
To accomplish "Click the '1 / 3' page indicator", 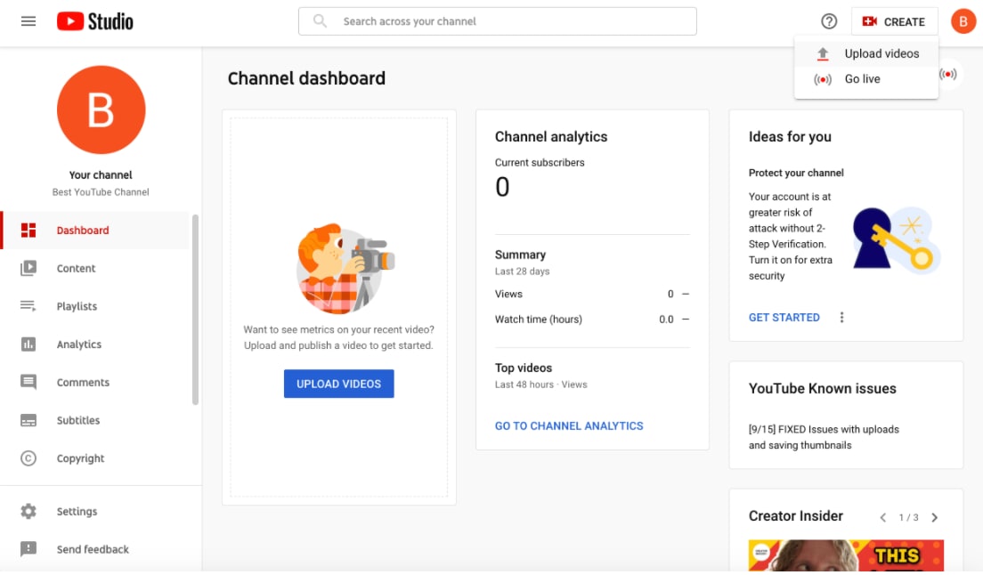I will (908, 517).
